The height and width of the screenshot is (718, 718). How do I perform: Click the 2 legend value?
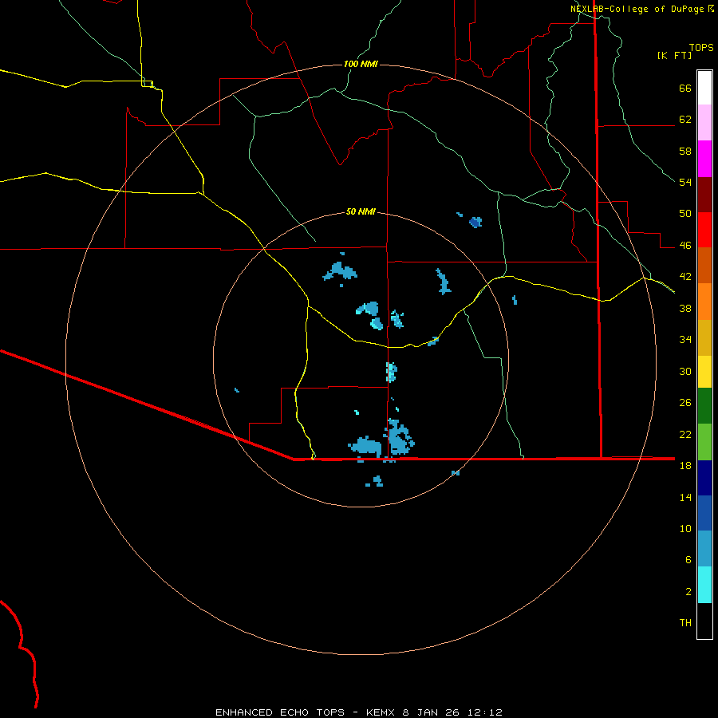(x=688, y=592)
